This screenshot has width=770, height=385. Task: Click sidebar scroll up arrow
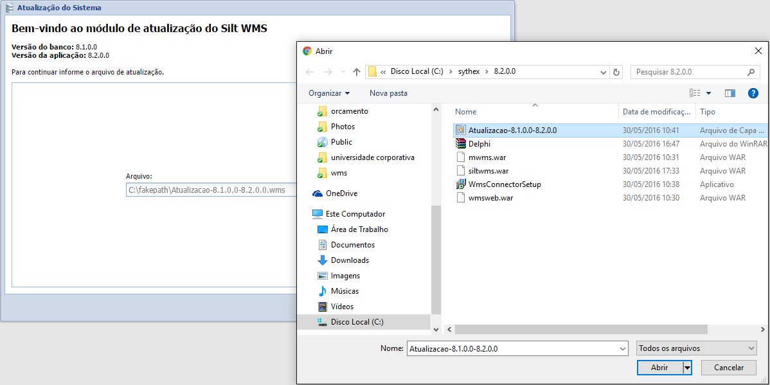435,110
